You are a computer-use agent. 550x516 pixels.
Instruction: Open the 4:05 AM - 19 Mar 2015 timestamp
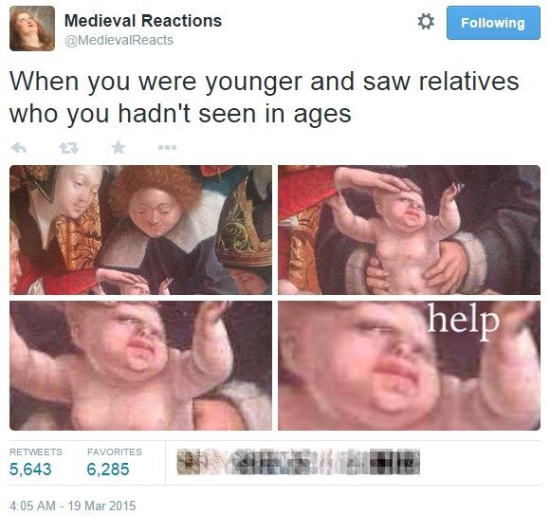click(x=73, y=506)
